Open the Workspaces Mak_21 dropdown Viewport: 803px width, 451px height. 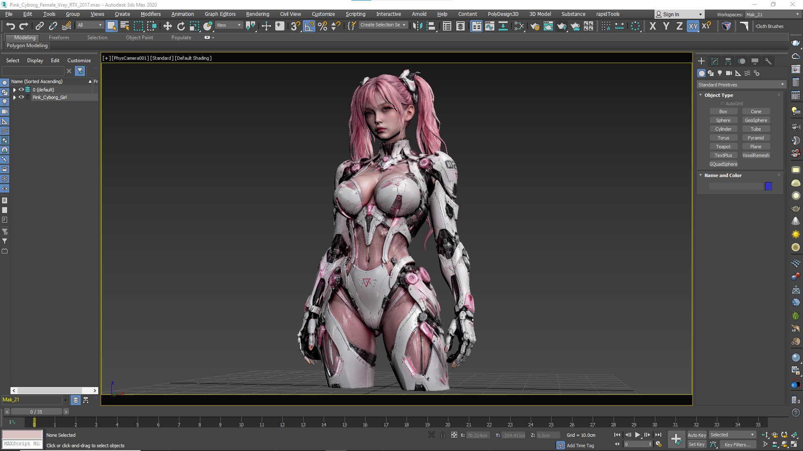(773, 15)
